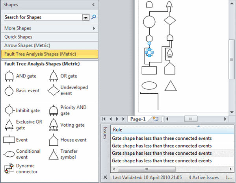The height and width of the screenshot is (183, 236).
Task: Click canvas horizontal scrollbar right arrow
Action: coord(225,119)
